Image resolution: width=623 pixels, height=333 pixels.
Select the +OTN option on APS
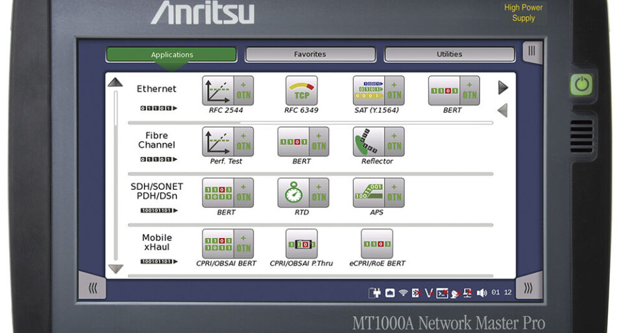395,192
